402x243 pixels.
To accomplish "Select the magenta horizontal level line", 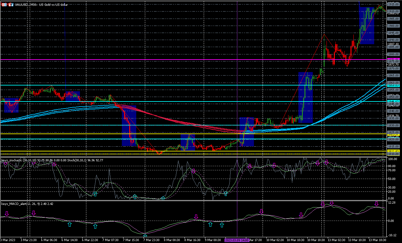I will click(x=193, y=60).
